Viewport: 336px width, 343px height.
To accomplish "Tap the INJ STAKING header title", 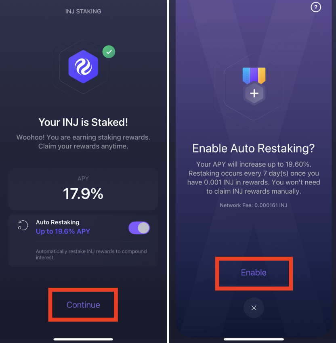I will pyautogui.click(x=83, y=11).
